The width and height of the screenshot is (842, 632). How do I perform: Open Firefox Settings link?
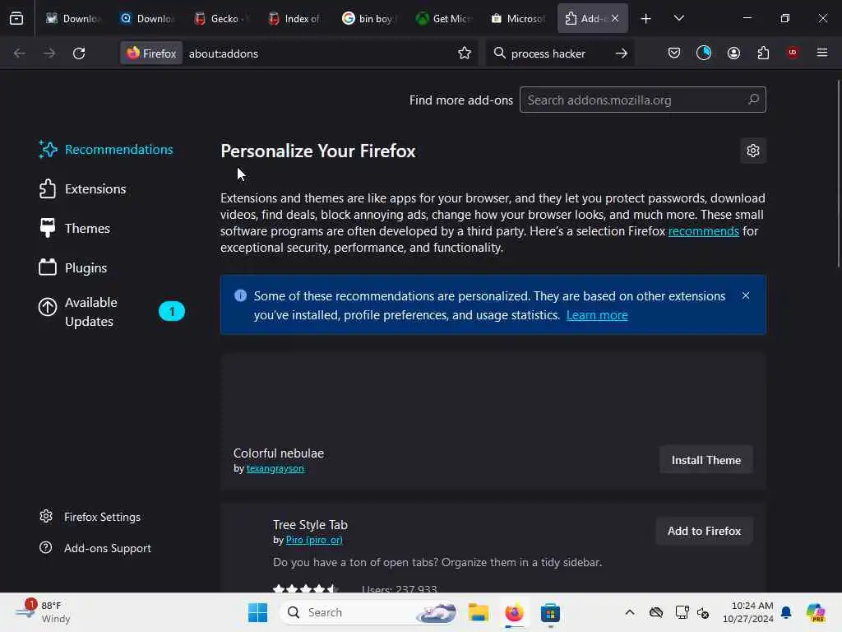[90, 517]
